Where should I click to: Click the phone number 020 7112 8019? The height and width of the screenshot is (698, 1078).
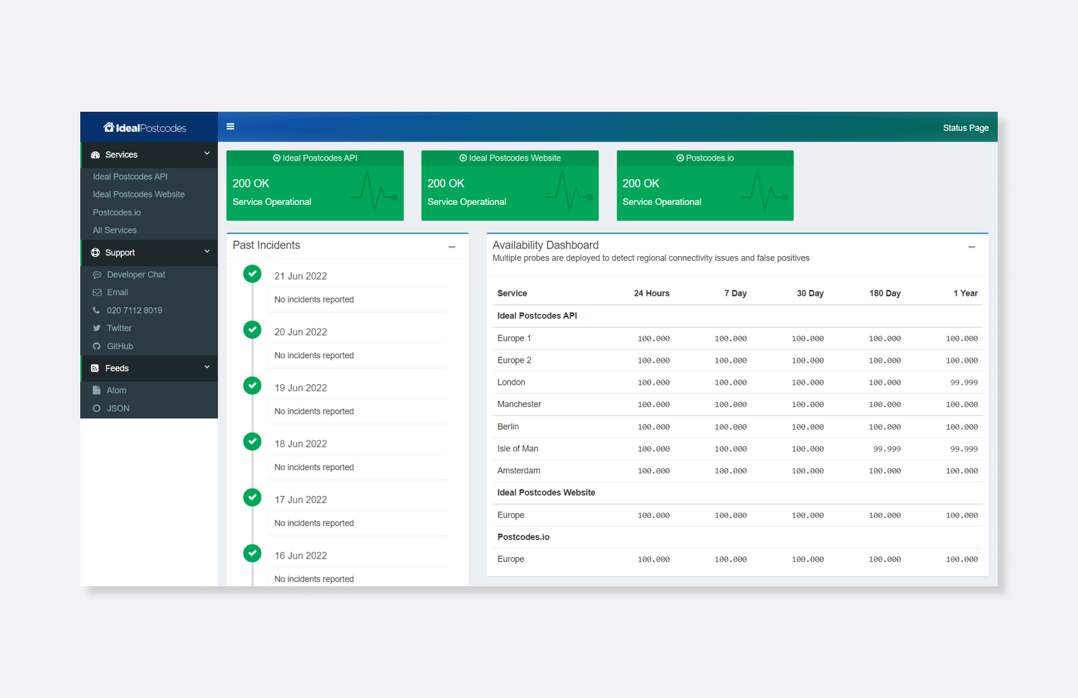[134, 311]
